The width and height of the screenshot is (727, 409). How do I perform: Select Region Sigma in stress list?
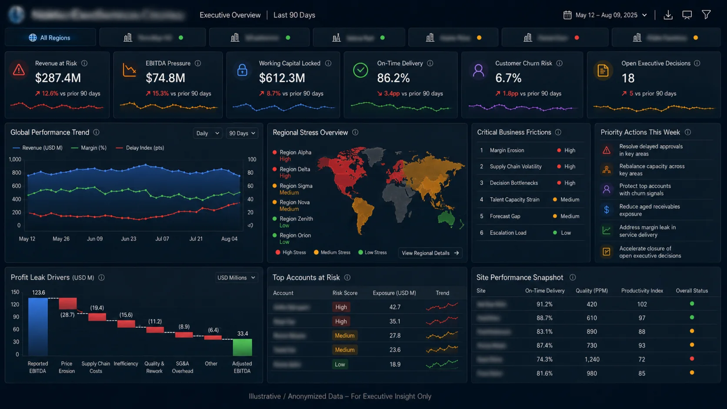293,189
